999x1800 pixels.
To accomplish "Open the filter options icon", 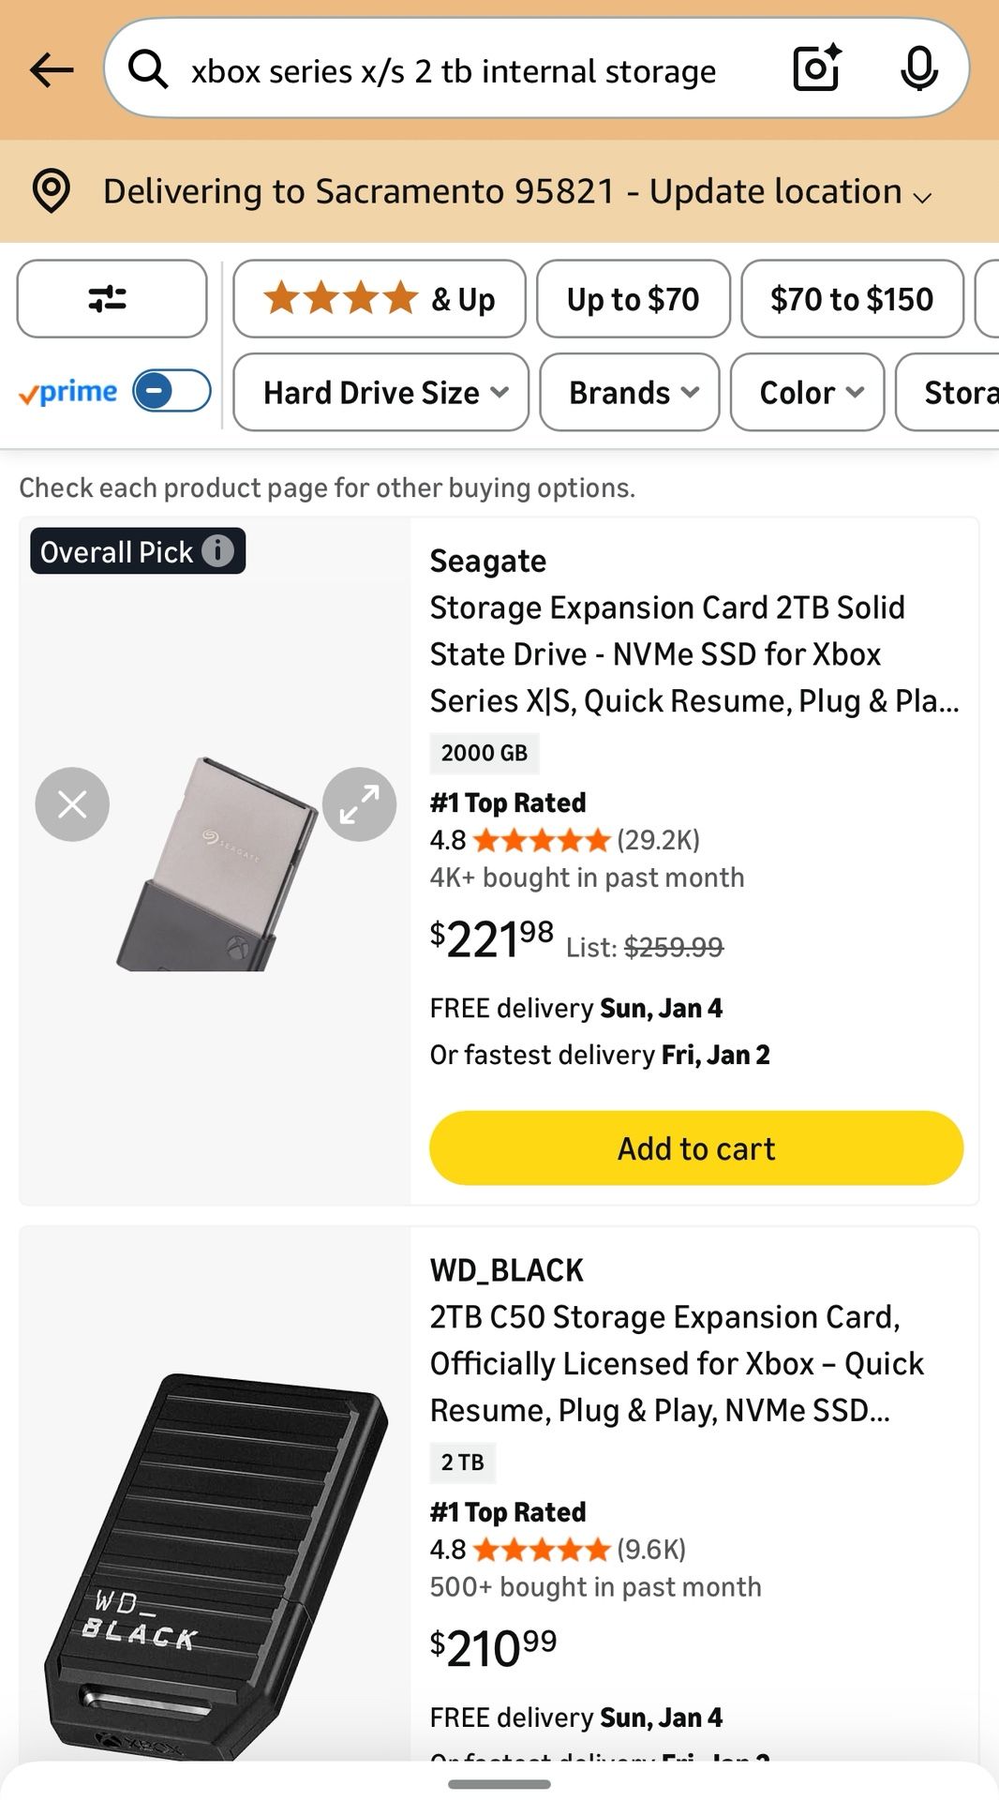I will [111, 298].
